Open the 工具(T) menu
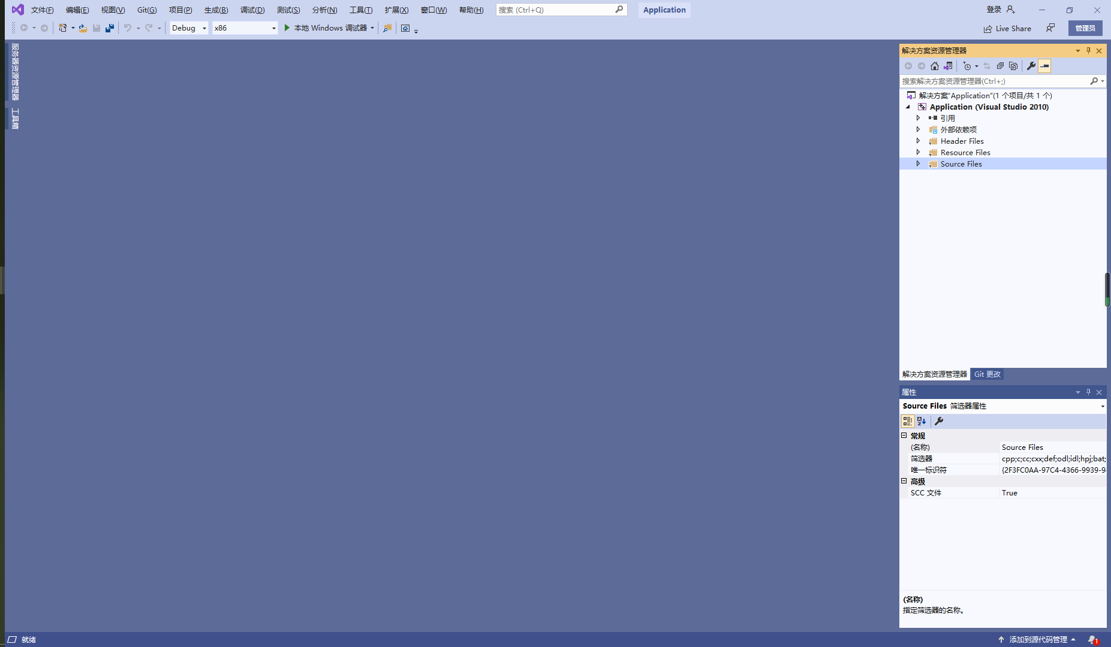The height and width of the screenshot is (647, 1111). (361, 10)
